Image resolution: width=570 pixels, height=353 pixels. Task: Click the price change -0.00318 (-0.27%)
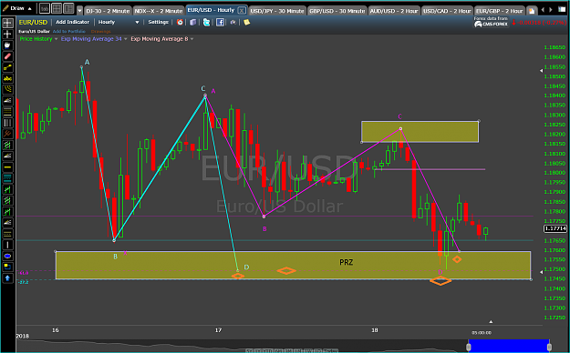coord(540,23)
